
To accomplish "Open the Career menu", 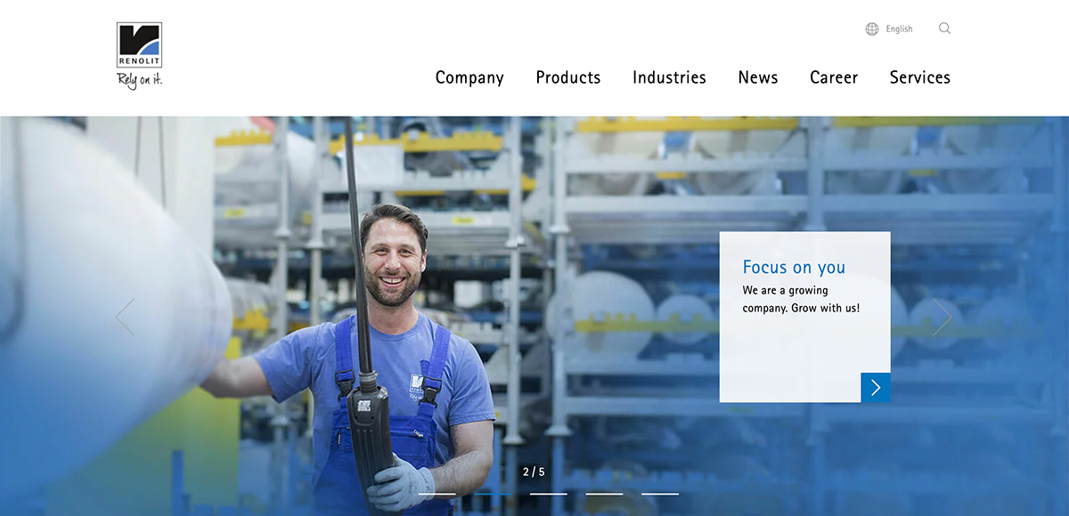I will (834, 77).
